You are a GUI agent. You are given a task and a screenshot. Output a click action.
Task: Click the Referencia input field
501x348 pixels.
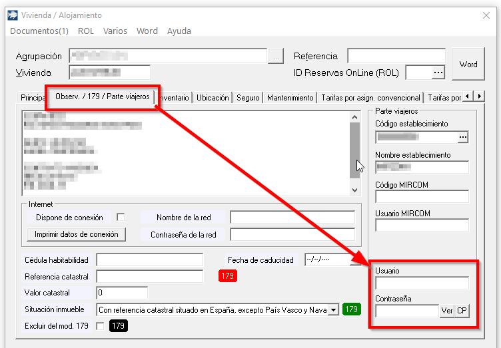point(396,56)
